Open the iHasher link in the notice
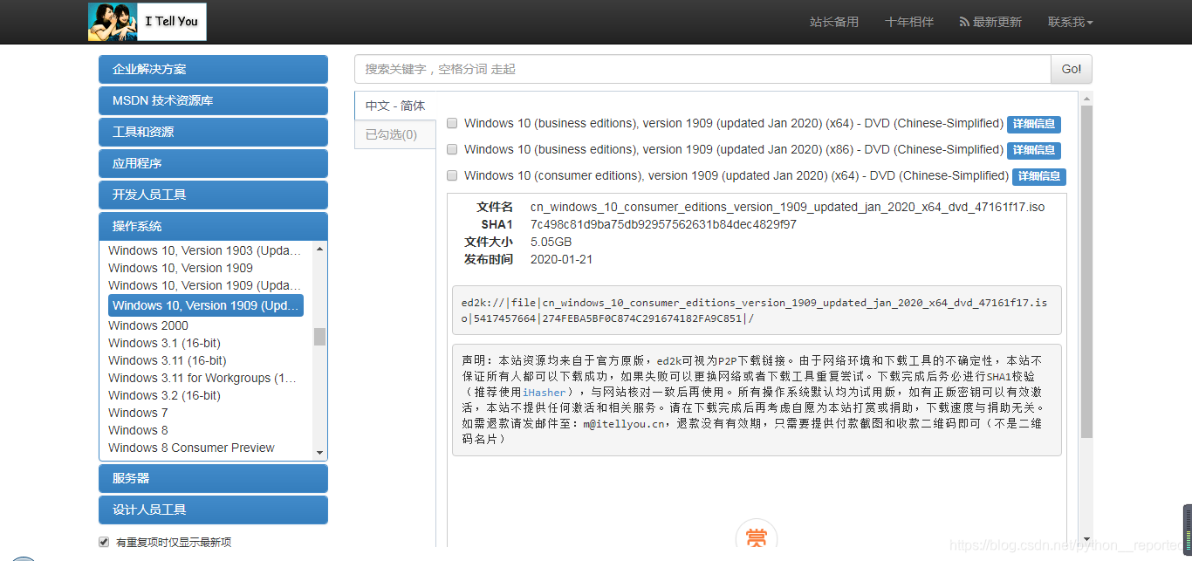 point(545,393)
